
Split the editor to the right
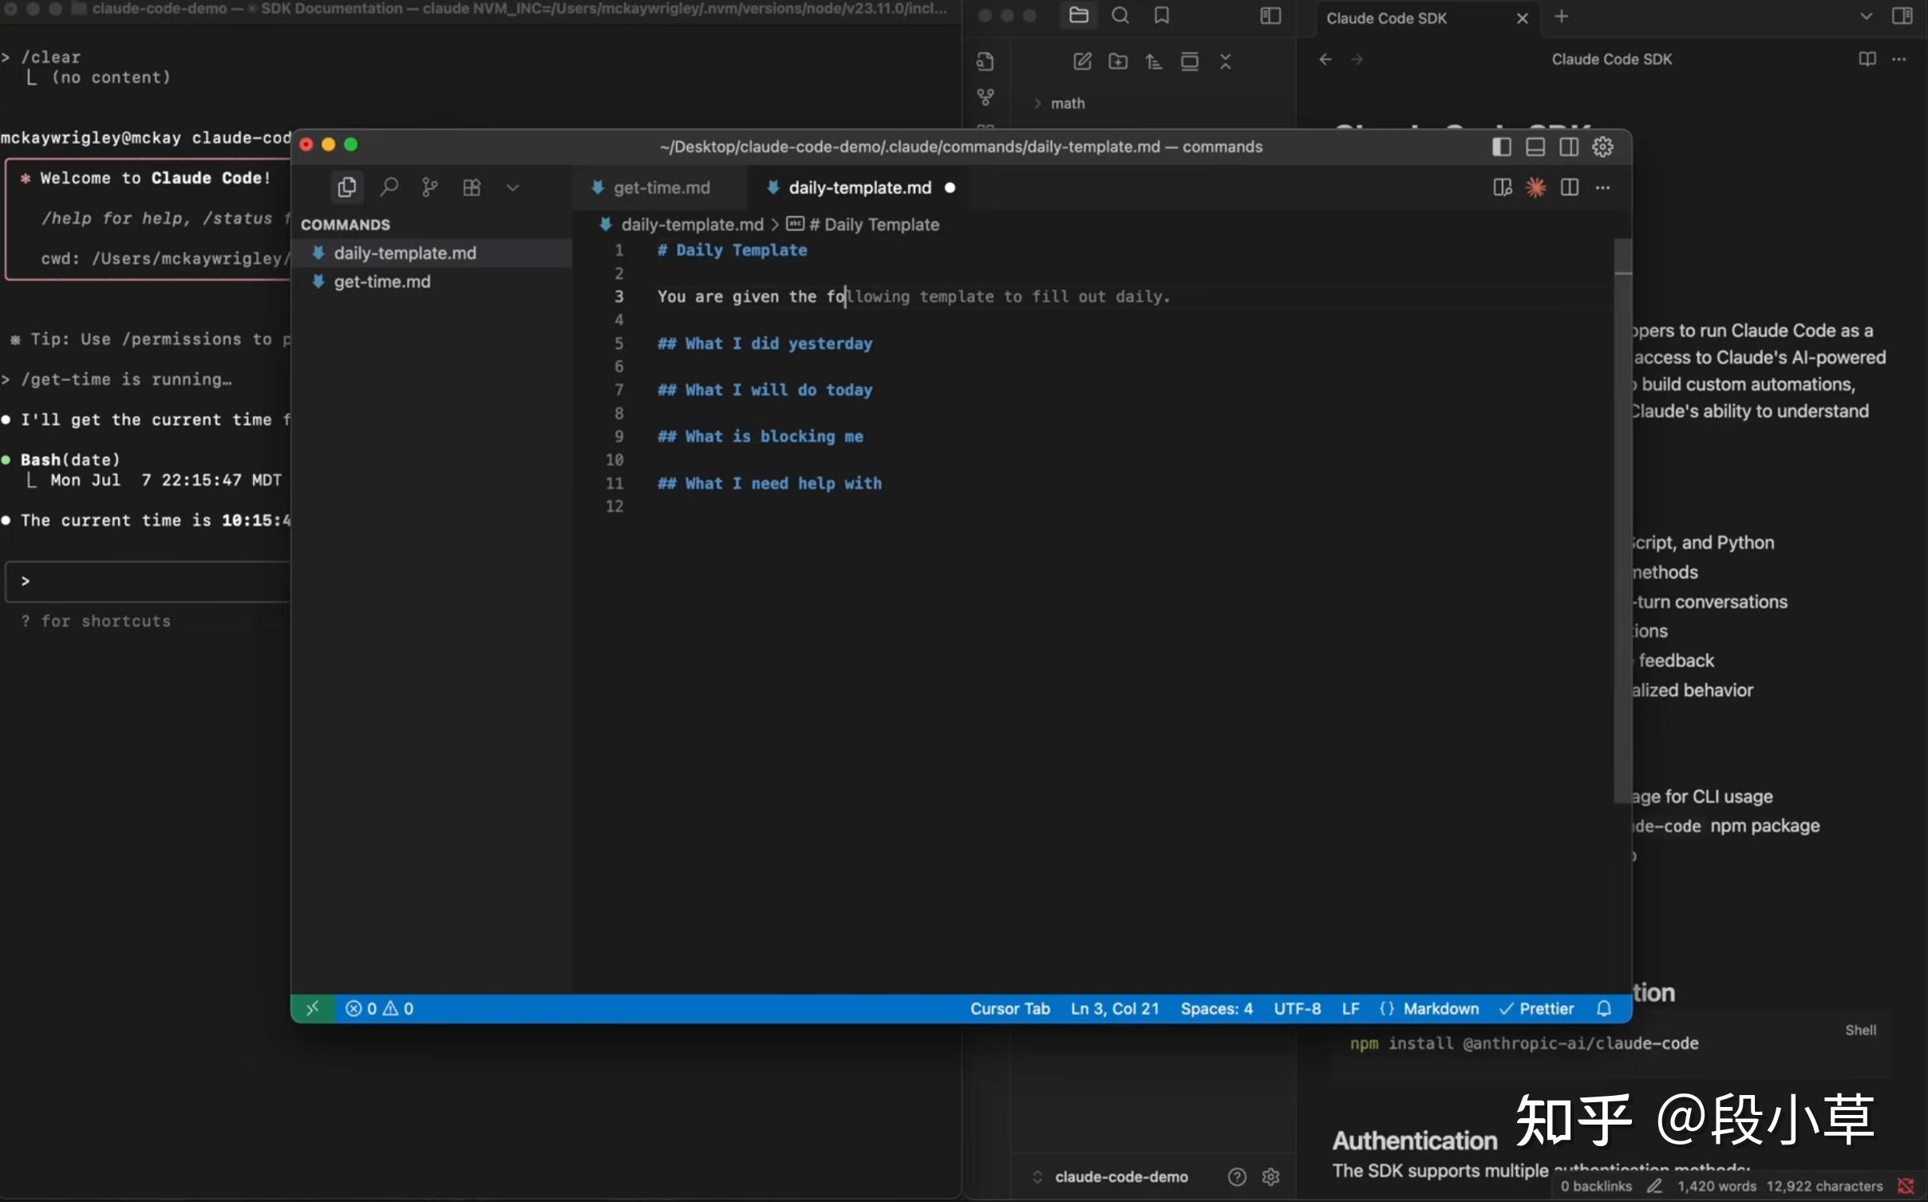[1569, 188]
